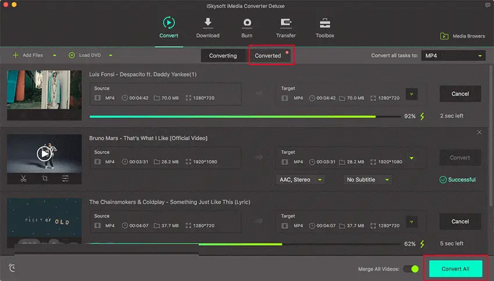Open the scheduler clock icon at bottom left

[x=12, y=268]
